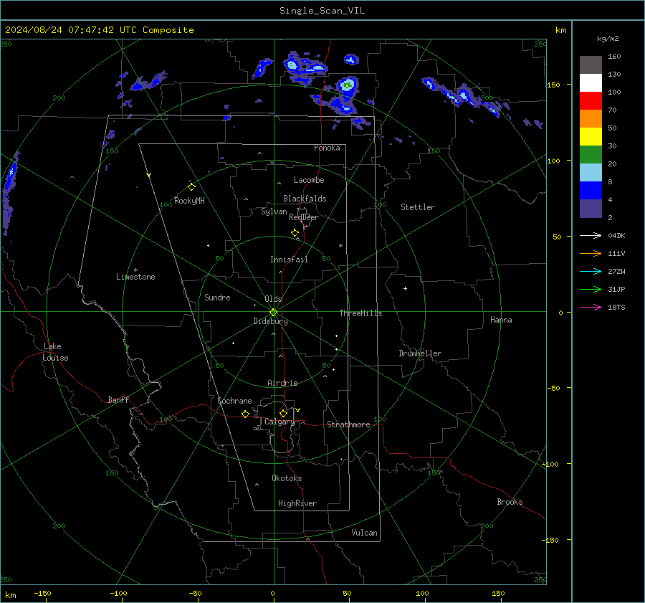This screenshot has height=603, width=645.
Task: Click the Vulcan town label
Action: point(364,533)
